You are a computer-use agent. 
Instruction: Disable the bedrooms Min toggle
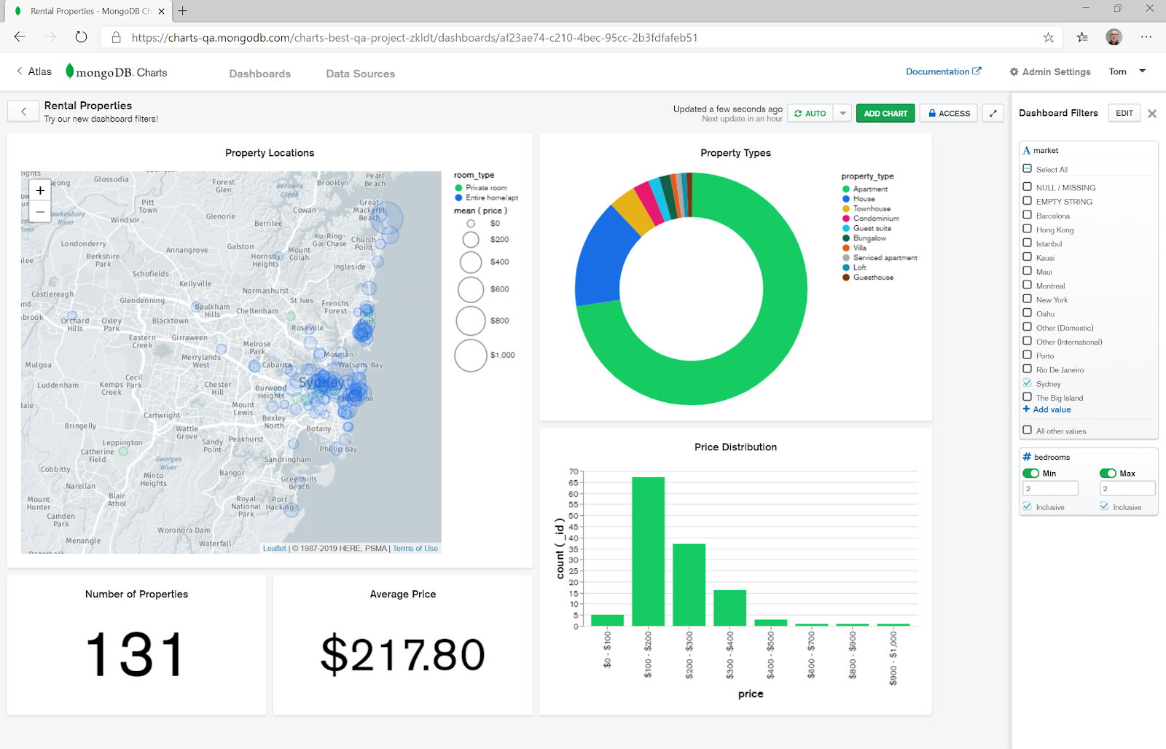click(1030, 473)
